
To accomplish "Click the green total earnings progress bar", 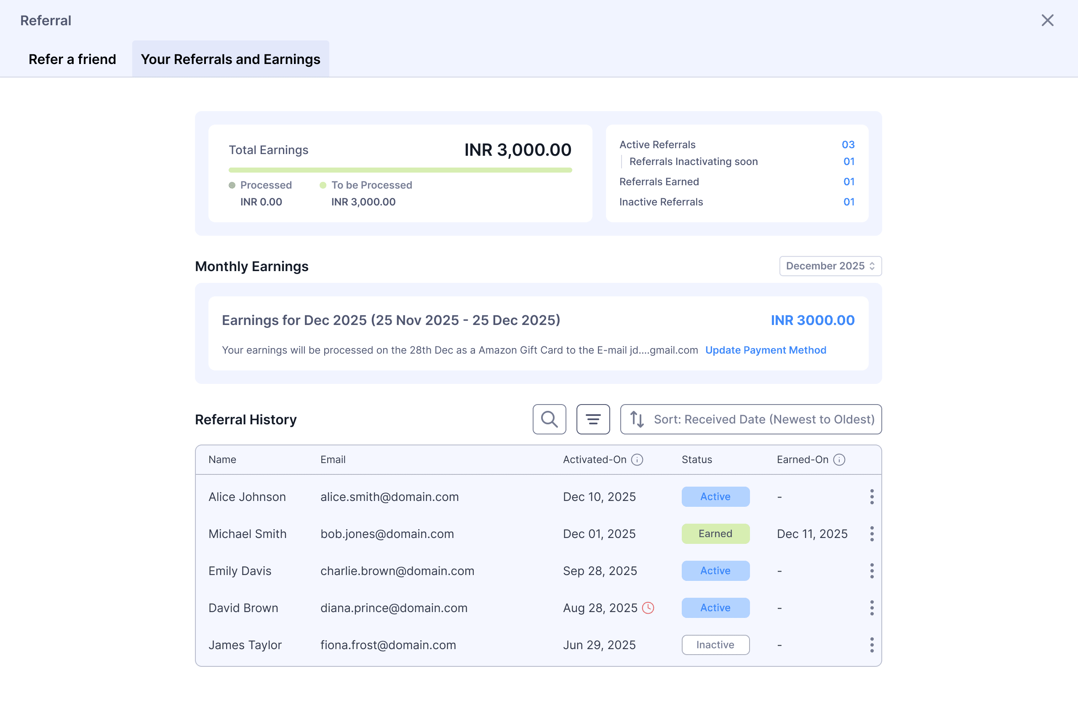I will [400, 170].
